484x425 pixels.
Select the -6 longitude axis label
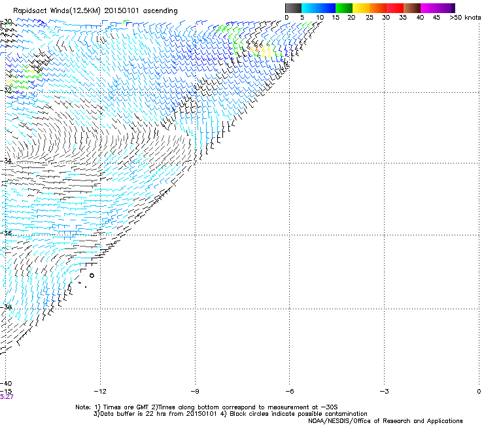point(290,392)
